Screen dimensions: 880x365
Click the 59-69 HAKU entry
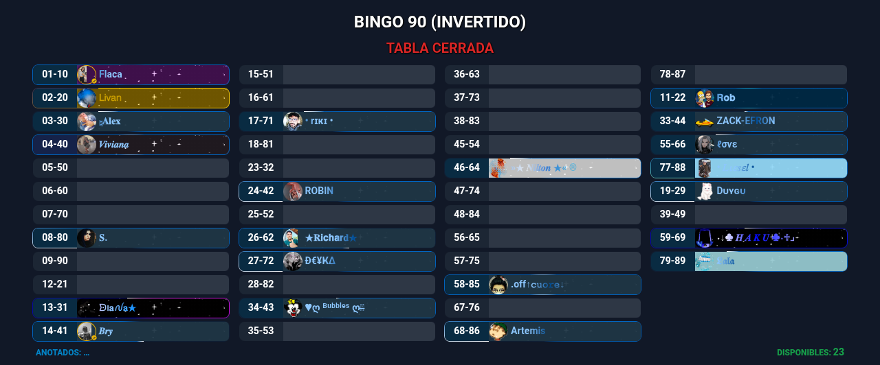749,238
